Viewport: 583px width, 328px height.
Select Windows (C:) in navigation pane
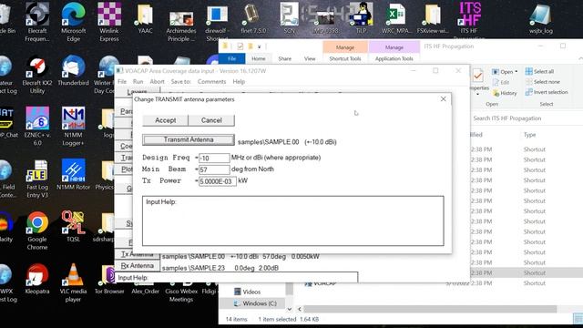click(255, 303)
